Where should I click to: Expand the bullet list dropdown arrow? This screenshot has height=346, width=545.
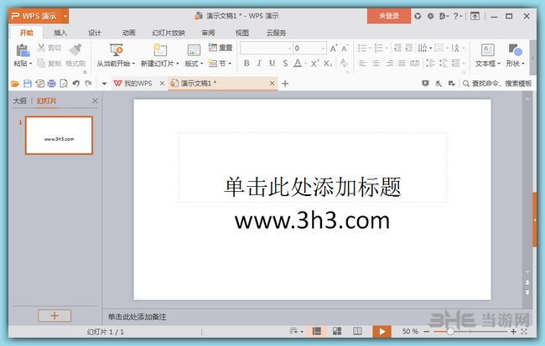pos(370,48)
